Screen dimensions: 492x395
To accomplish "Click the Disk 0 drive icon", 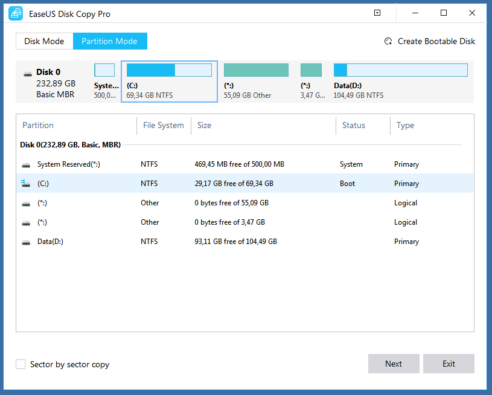I will [28, 74].
